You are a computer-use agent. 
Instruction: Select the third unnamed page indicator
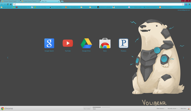106,107
